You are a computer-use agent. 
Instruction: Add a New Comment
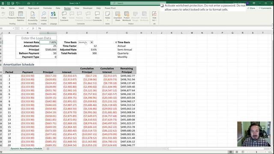(x=64, y=16)
